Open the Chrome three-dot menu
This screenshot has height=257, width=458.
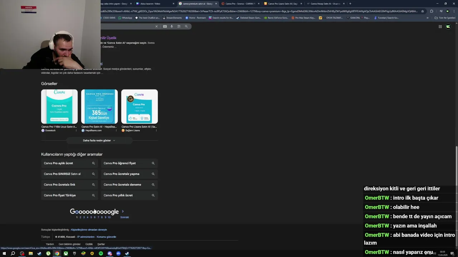click(x=454, y=11)
